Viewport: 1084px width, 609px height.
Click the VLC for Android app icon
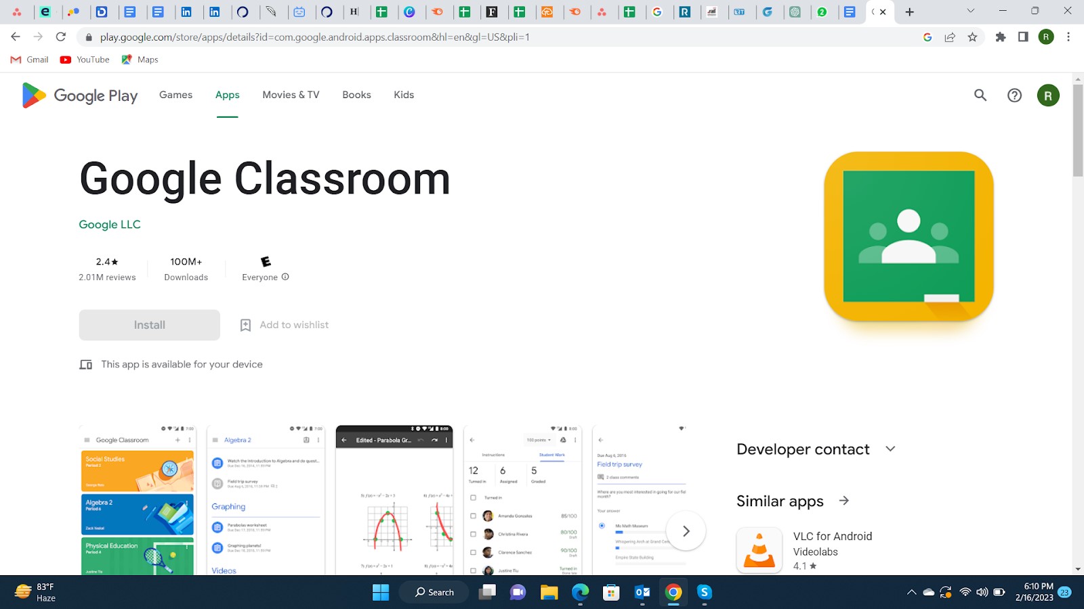pos(759,550)
